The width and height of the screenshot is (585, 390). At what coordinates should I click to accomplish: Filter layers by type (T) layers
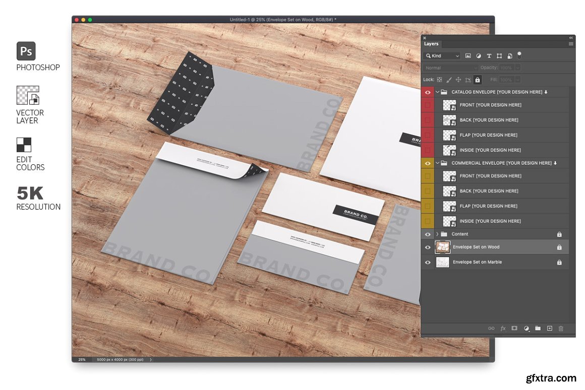point(489,56)
